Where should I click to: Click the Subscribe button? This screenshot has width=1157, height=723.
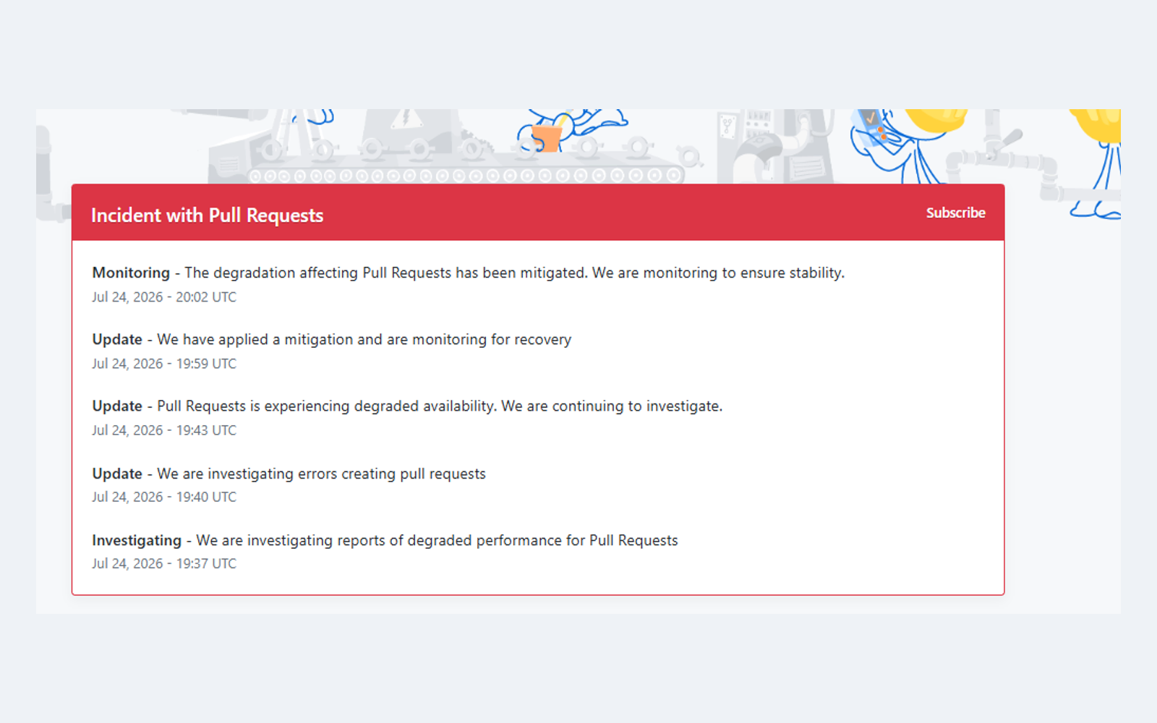point(955,213)
